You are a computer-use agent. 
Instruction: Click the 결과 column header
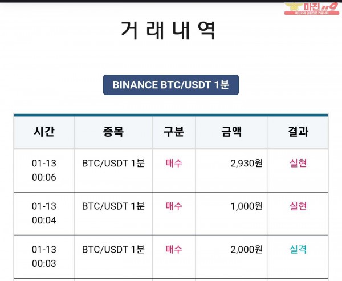coord(298,132)
